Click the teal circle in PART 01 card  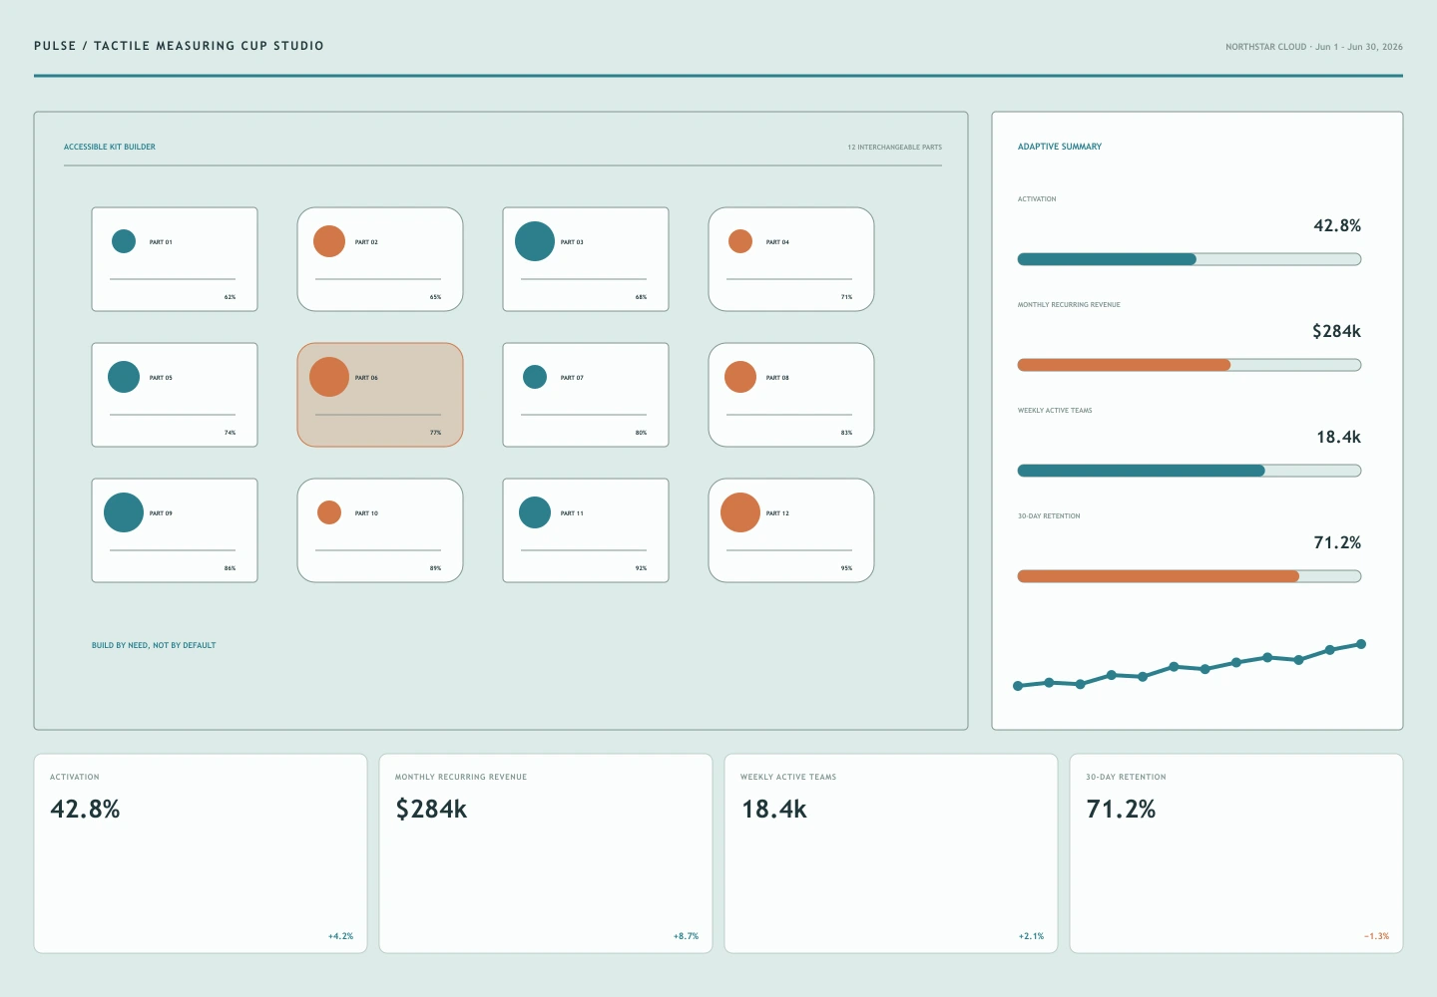(x=124, y=241)
